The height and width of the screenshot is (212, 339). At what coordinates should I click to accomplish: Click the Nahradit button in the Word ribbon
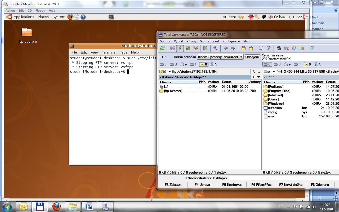(x=318, y=23)
